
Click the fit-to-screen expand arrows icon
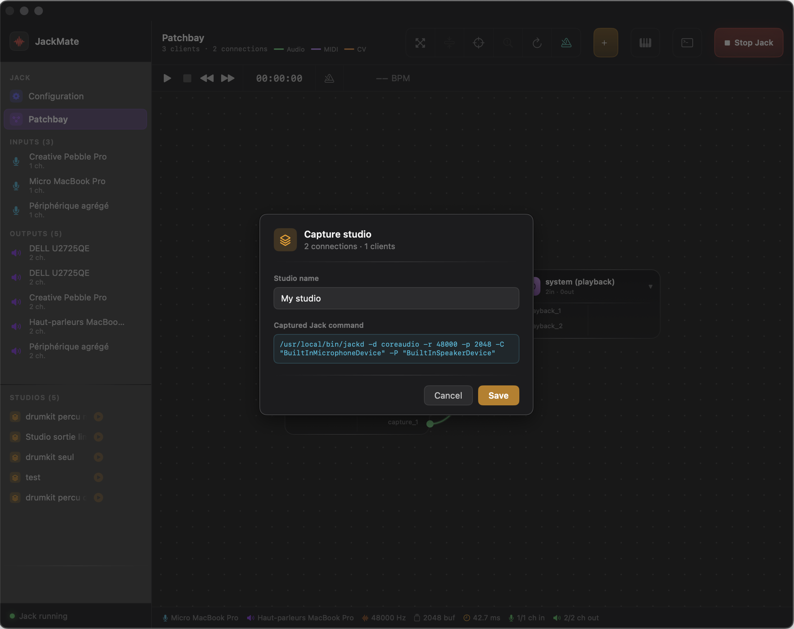(420, 43)
